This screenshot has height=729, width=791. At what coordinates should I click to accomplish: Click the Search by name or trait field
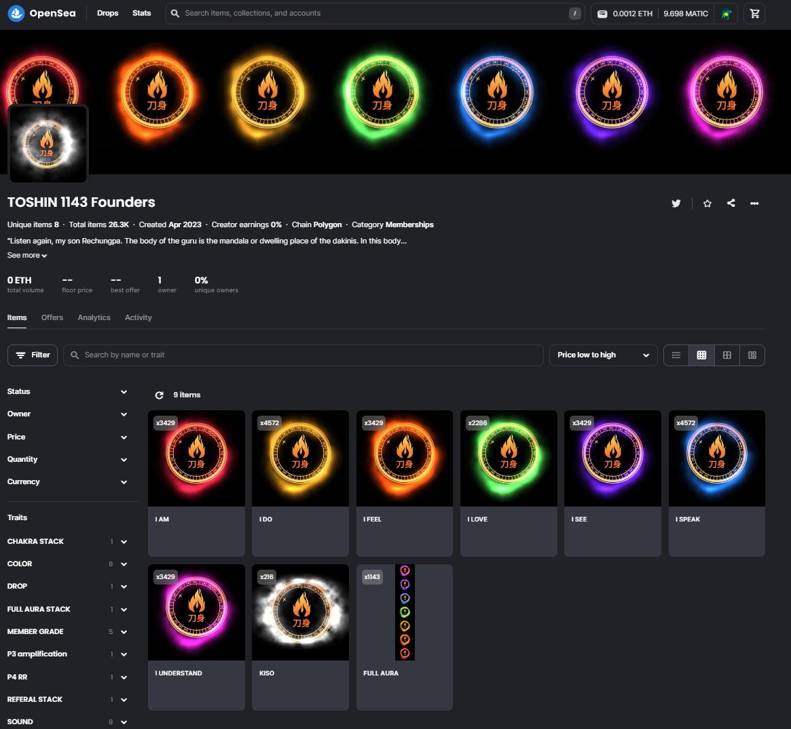tap(303, 355)
